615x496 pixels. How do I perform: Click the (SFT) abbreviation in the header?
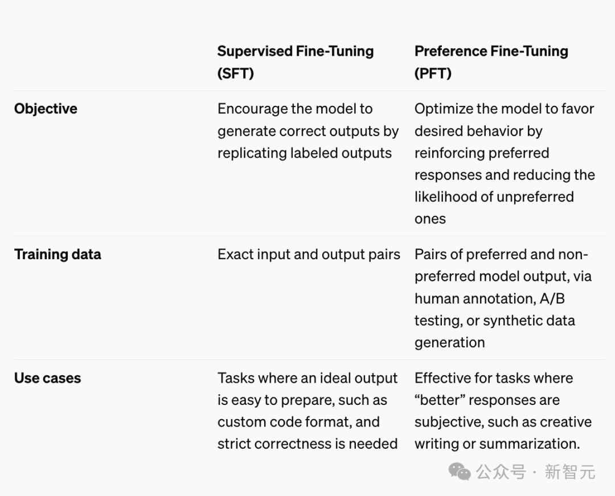(x=235, y=73)
